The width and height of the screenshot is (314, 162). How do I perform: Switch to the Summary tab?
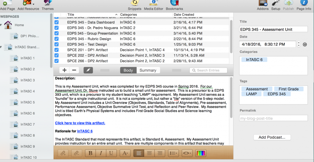(x=148, y=70)
